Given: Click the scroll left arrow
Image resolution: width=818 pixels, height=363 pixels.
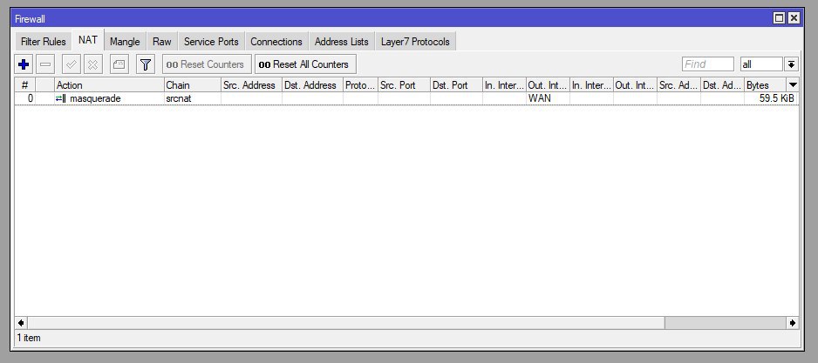Looking at the screenshot, I should [21, 323].
